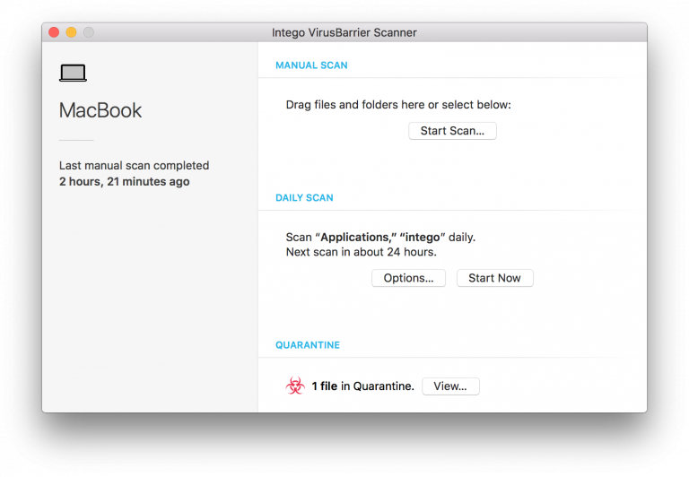Screen dimensions: 689x477
Task: Close the VirusBarrier Scanner window
Action: pyautogui.click(x=54, y=32)
